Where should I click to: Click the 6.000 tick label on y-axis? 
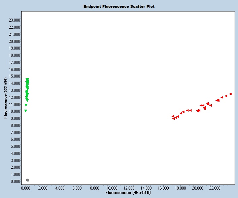pos(15,139)
